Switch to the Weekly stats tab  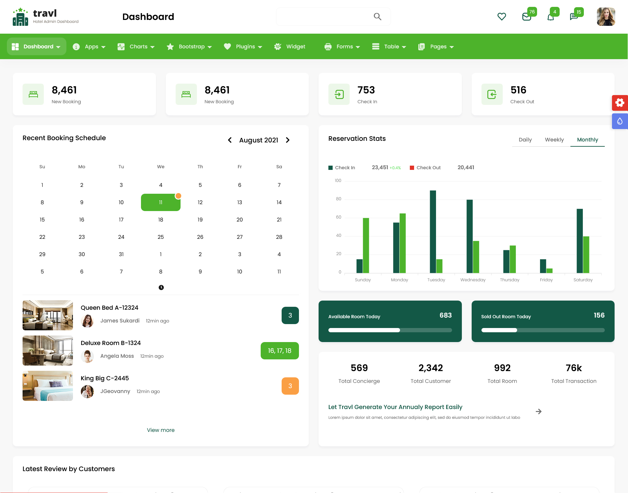tap(554, 140)
